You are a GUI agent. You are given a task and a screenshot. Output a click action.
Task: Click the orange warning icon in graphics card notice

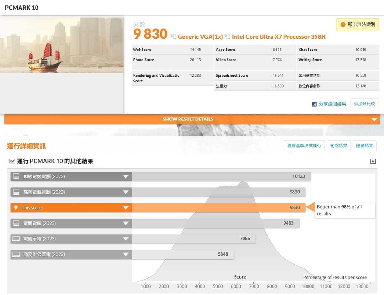(343, 24)
